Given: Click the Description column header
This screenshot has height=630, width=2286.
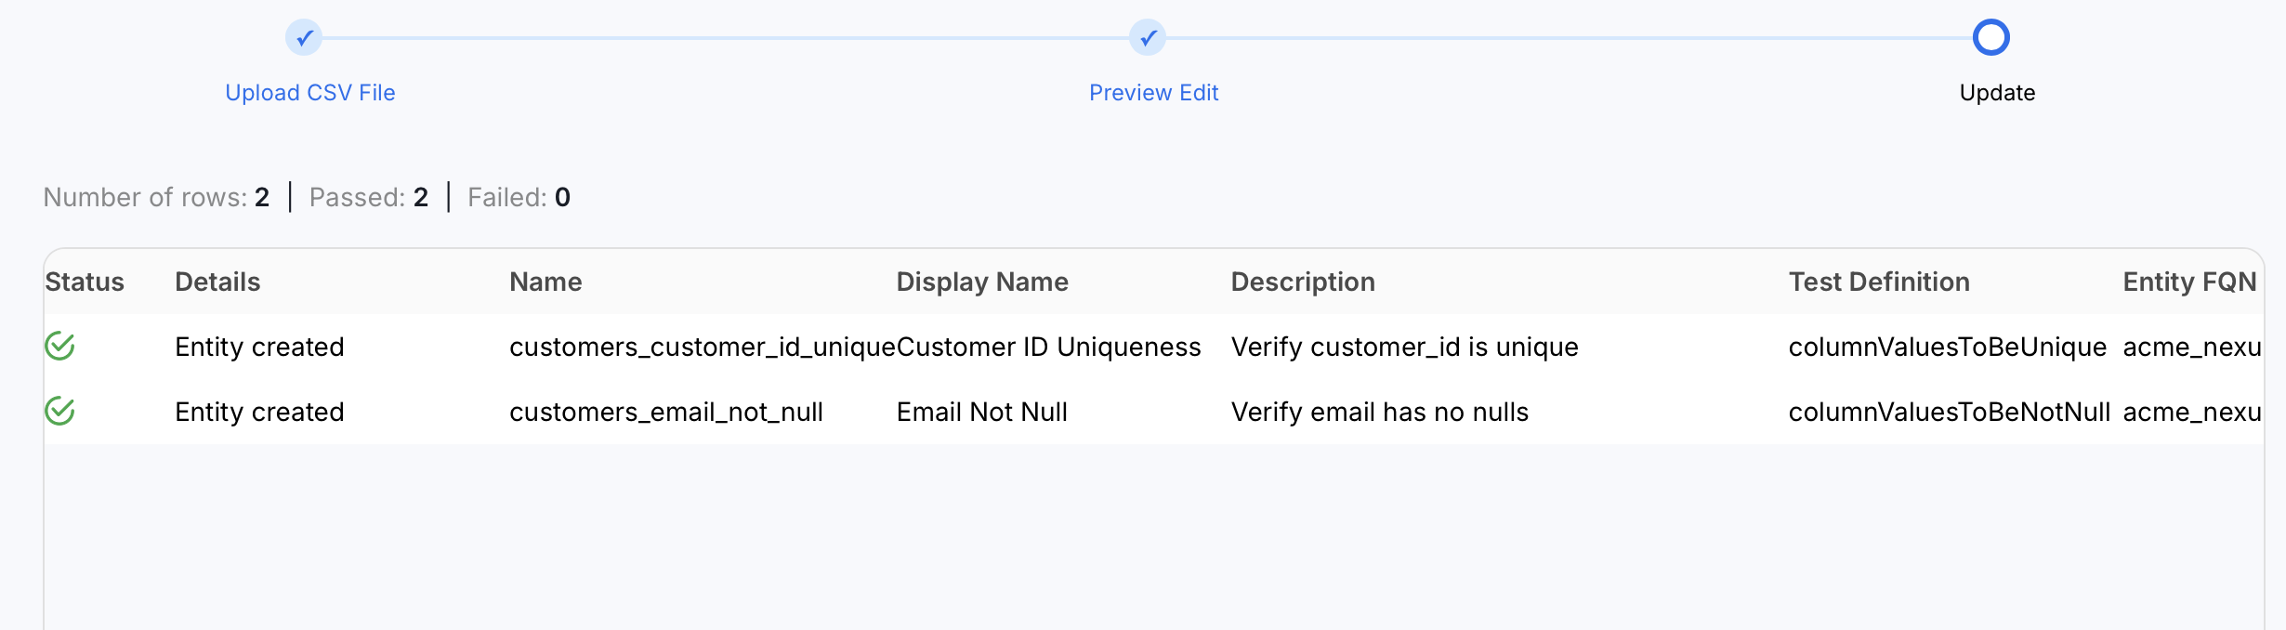Looking at the screenshot, I should (1303, 282).
